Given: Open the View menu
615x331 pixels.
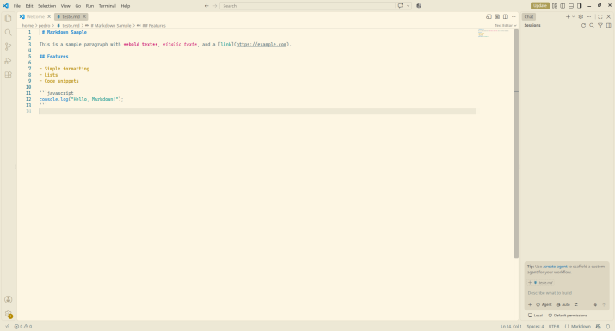Looking at the screenshot, I should (65, 6).
